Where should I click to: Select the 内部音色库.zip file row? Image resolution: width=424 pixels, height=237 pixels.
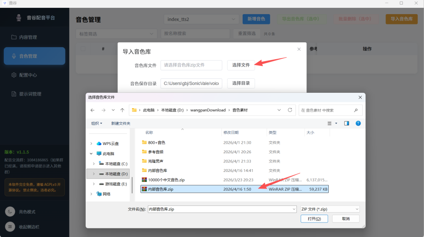point(234,189)
